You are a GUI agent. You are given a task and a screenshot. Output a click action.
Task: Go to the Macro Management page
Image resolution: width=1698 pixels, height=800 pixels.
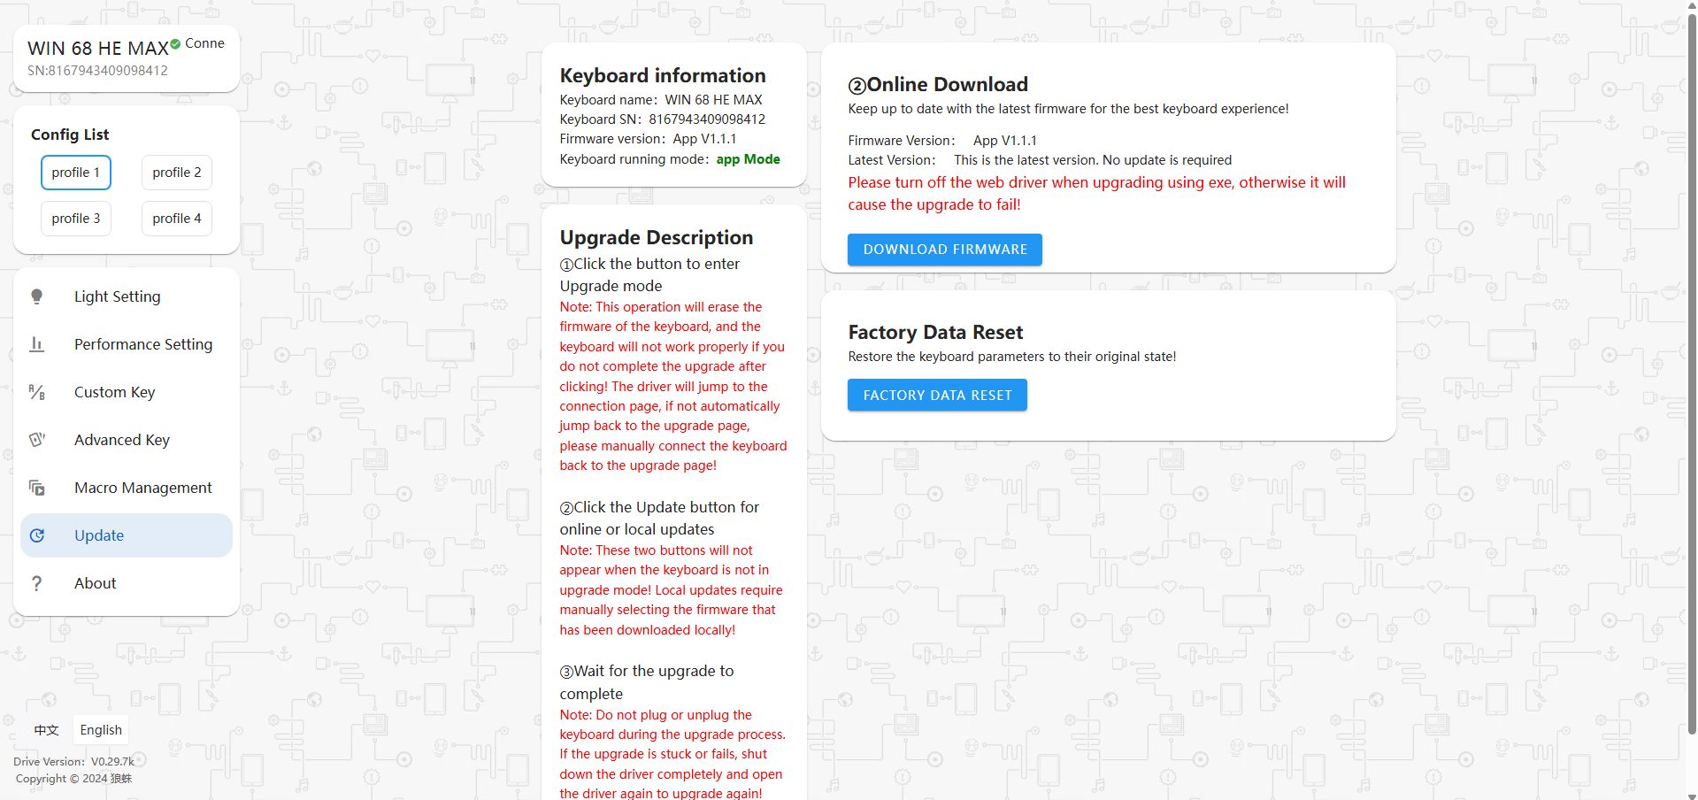coord(143,488)
